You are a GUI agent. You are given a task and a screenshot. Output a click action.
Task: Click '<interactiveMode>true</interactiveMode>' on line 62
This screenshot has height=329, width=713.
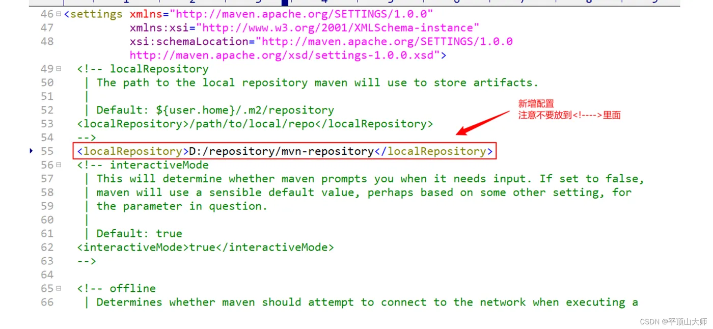pyautogui.click(x=205, y=248)
